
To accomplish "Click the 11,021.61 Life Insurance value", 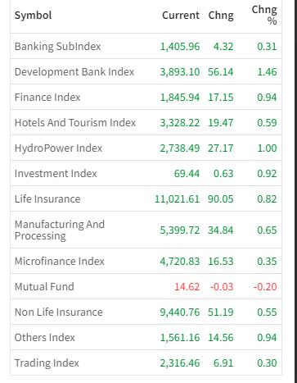I will (x=177, y=199).
